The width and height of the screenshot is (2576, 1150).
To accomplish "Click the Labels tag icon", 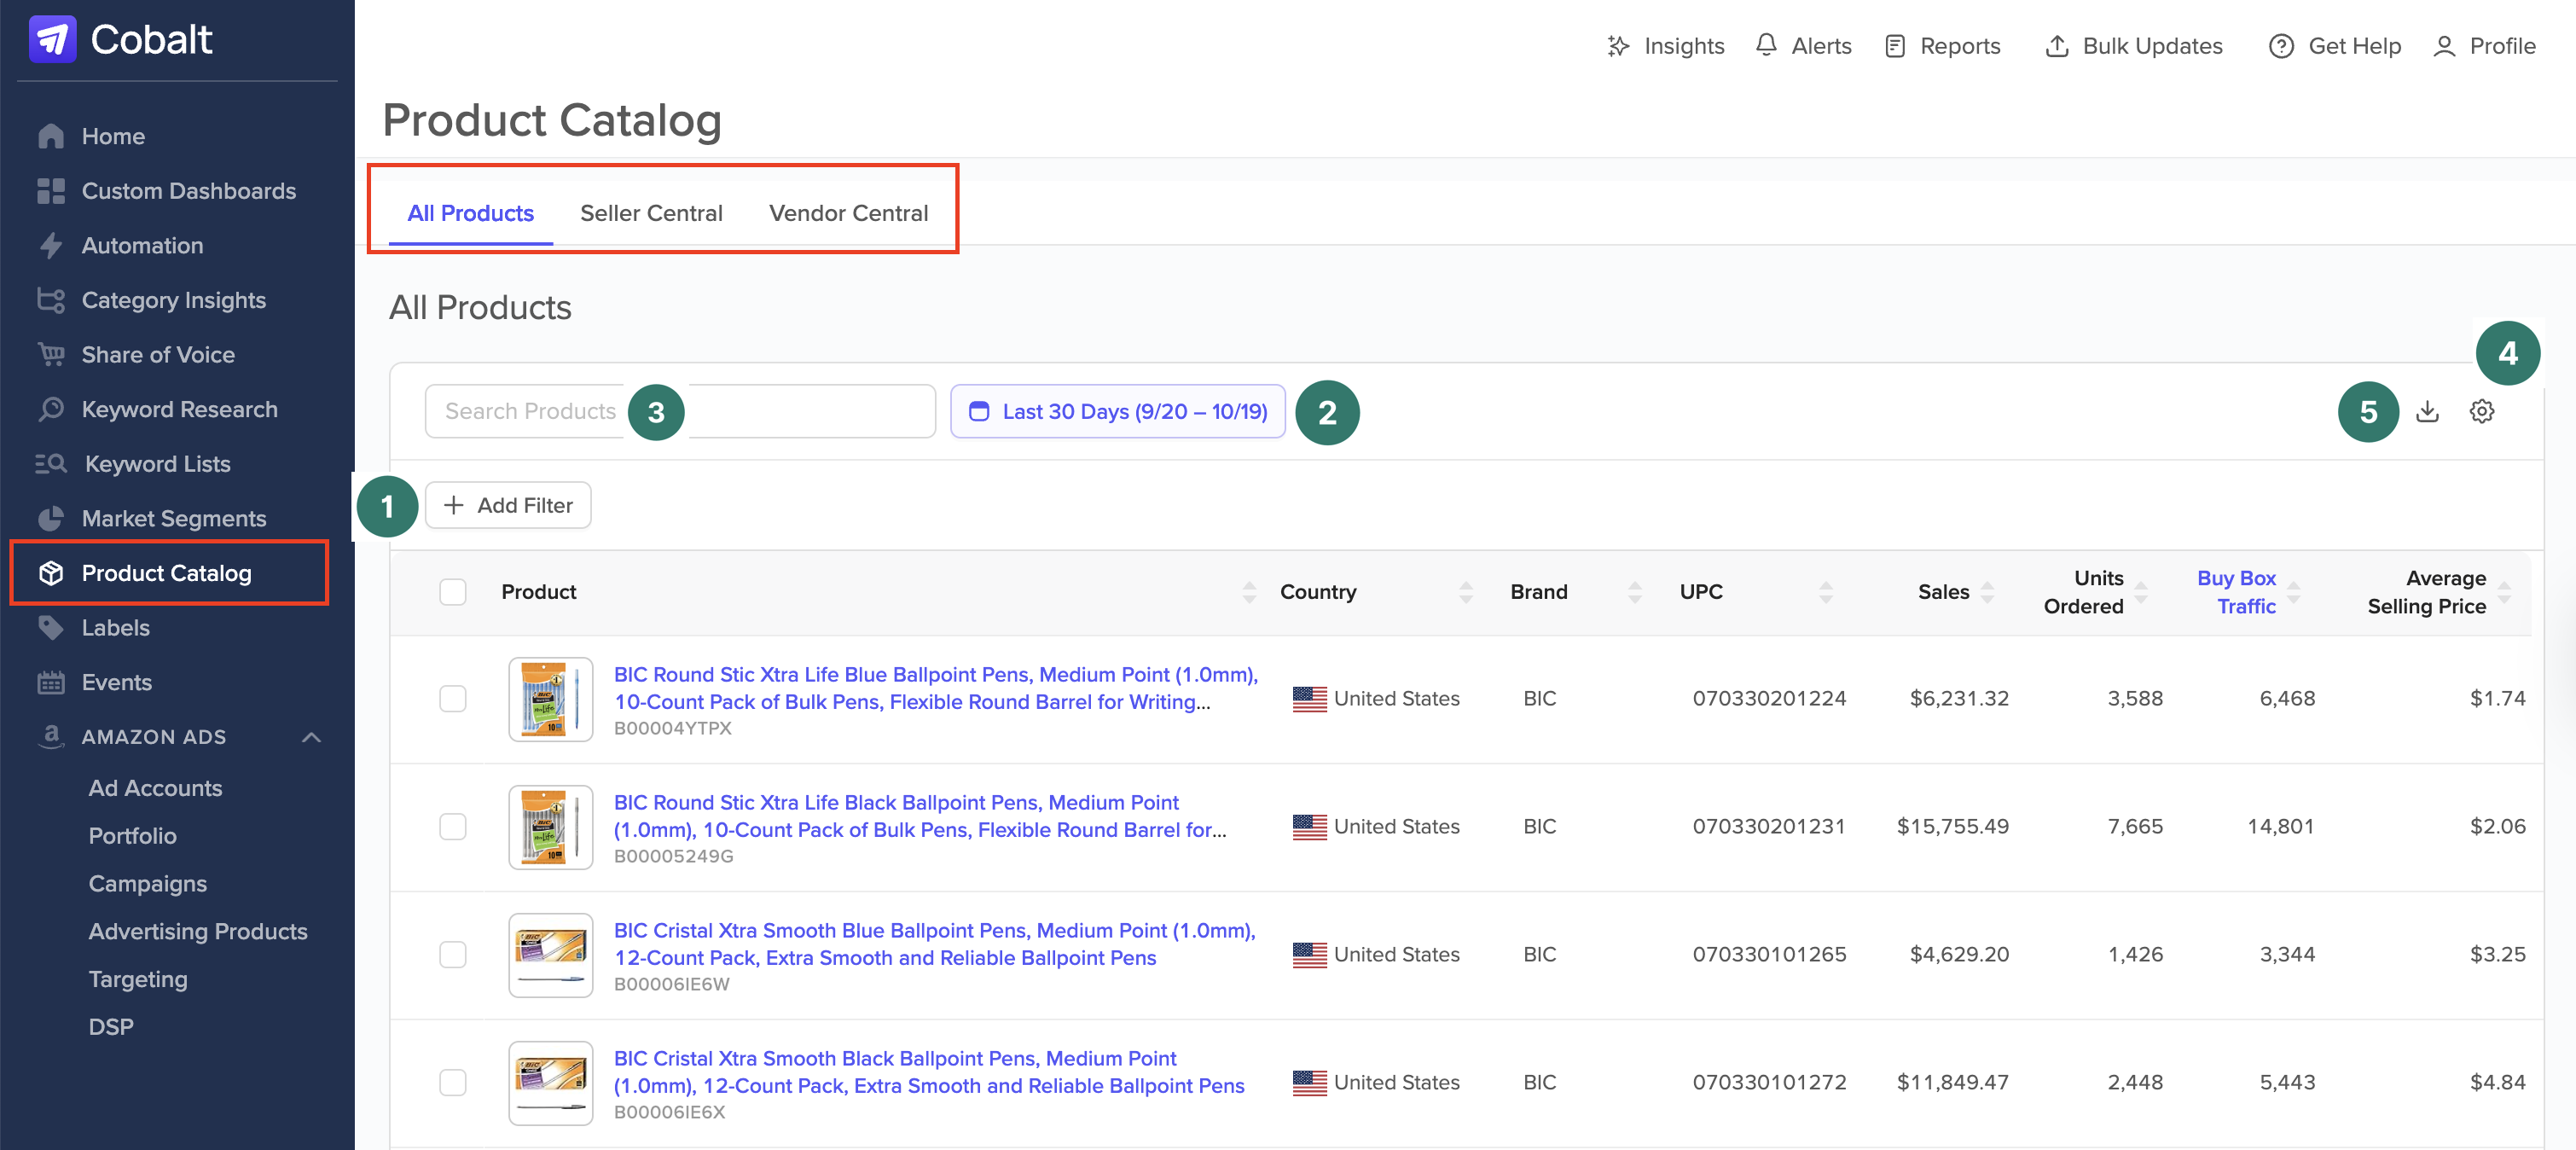I will pos(51,628).
